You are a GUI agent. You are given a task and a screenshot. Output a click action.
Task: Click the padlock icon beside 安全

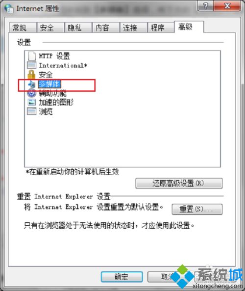pos(31,75)
